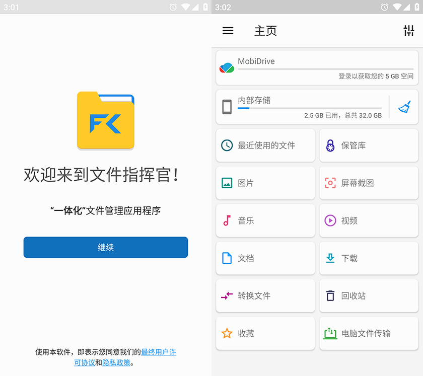Open the 最近使用的文件 label

coord(266,145)
